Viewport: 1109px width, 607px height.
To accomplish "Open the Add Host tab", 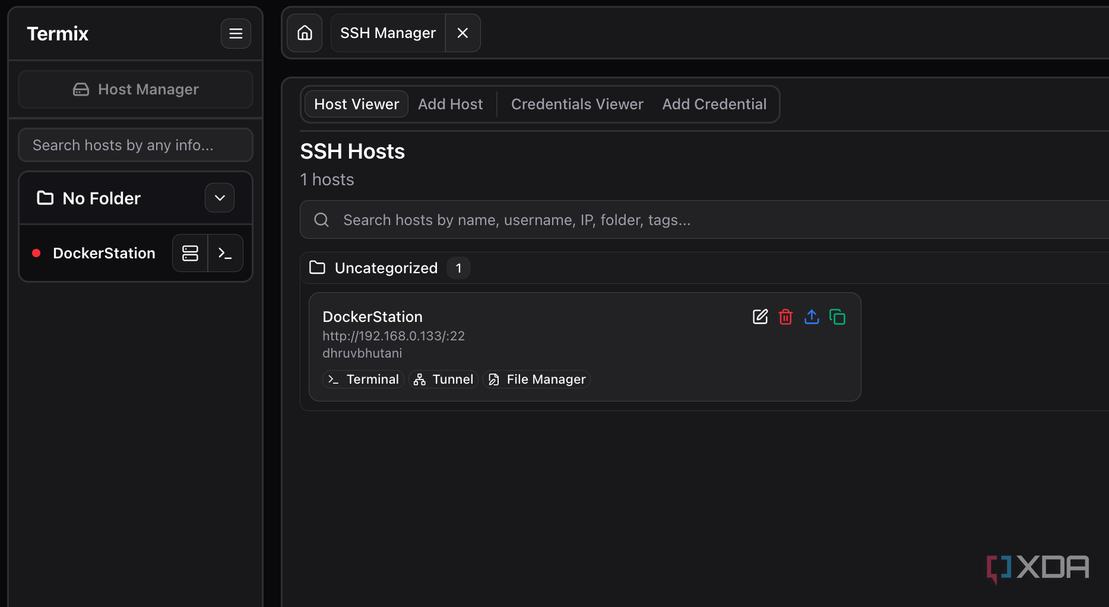I will coord(450,104).
